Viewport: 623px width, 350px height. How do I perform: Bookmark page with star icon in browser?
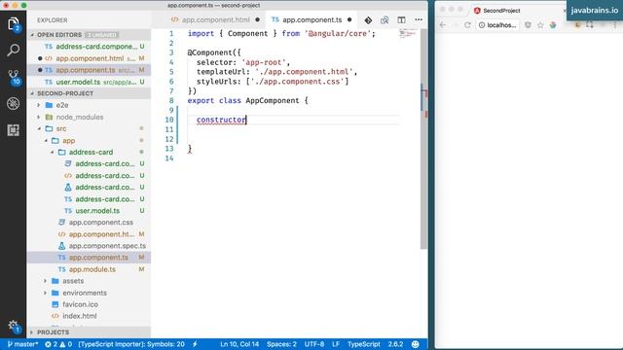pyautogui.click(x=540, y=25)
